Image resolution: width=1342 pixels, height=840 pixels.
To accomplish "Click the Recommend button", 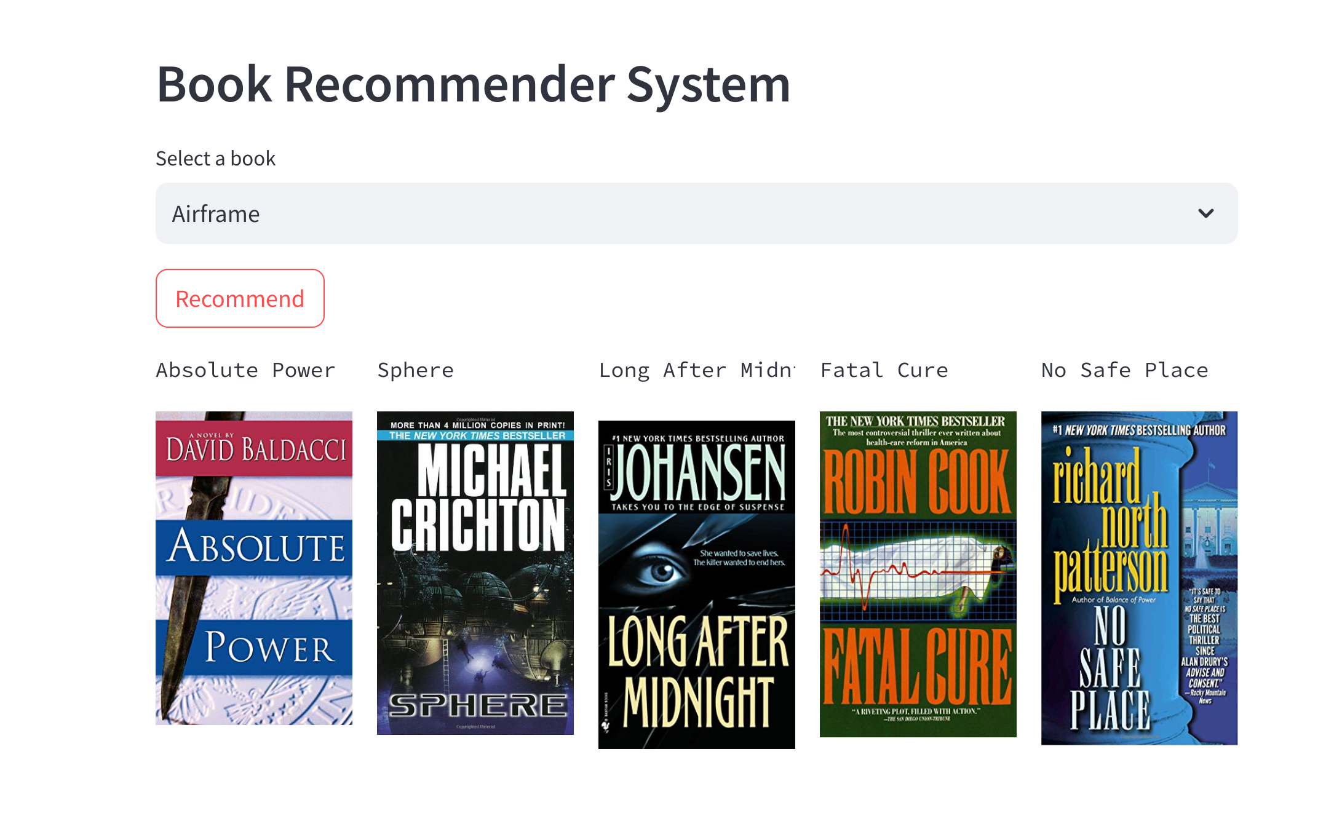I will tap(240, 298).
